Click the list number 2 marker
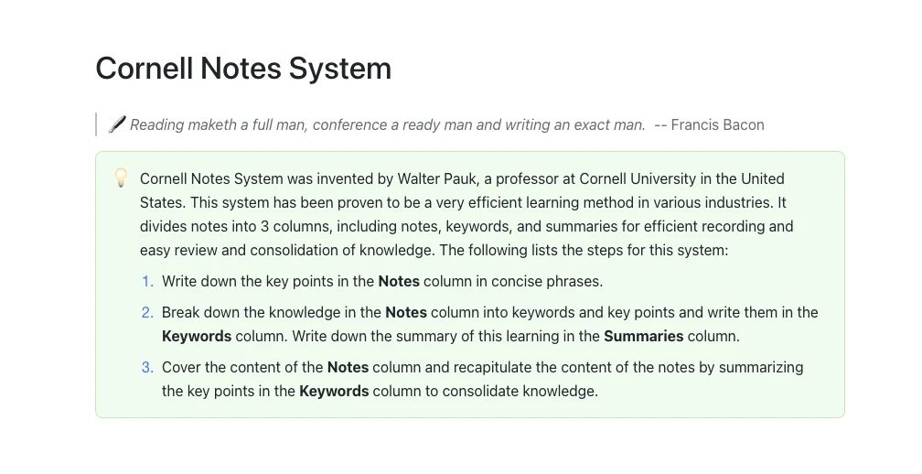The image size is (922, 474). pyautogui.click(x=147, y=312)
